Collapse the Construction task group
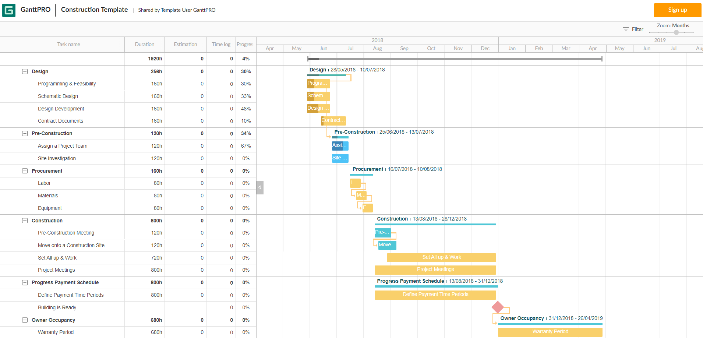This screenshot has height=338, width=703. pos(25,221)
